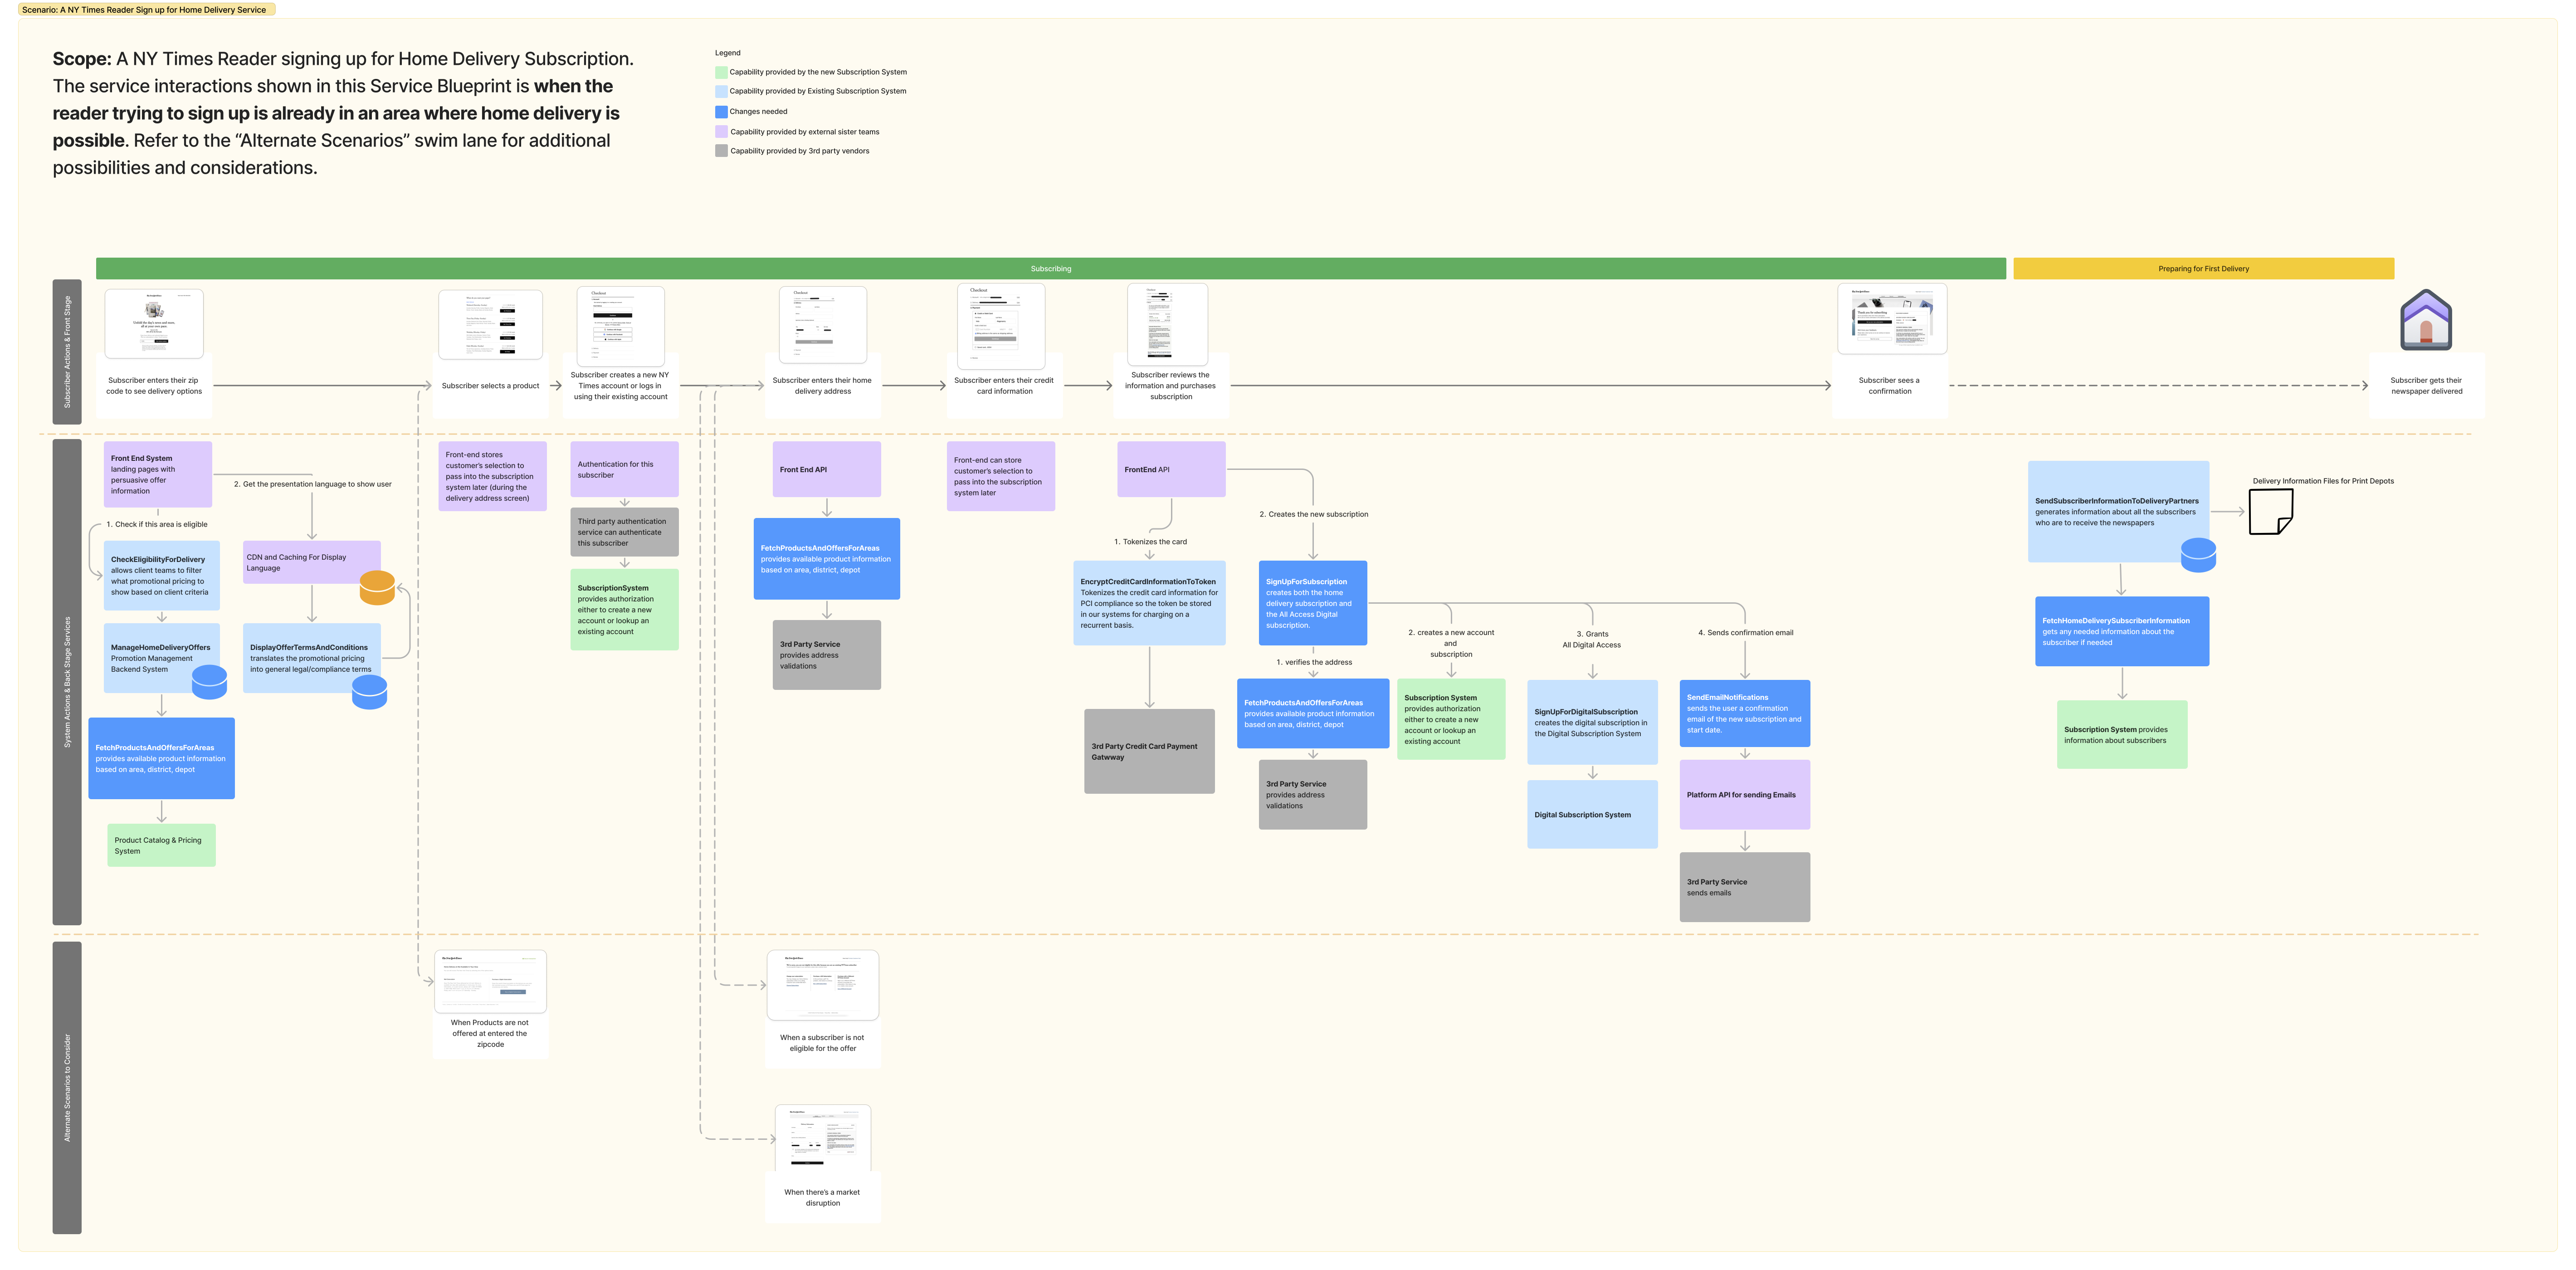This screenshot has height=1270, width=2576.
Task: Click the Platform API for sending Emails box
Action: pyautogui.click(x=1745, y=795)
